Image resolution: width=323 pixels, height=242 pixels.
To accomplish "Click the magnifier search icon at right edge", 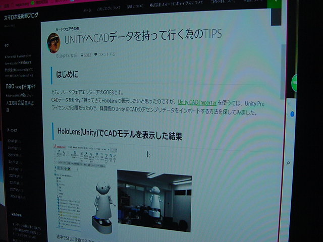I will [x=288, y=163].
